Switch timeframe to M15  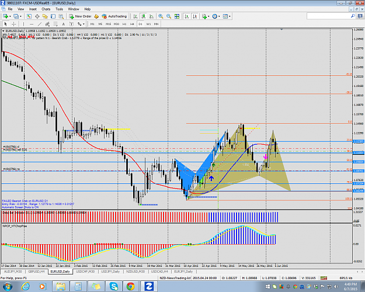coord(108,24)
